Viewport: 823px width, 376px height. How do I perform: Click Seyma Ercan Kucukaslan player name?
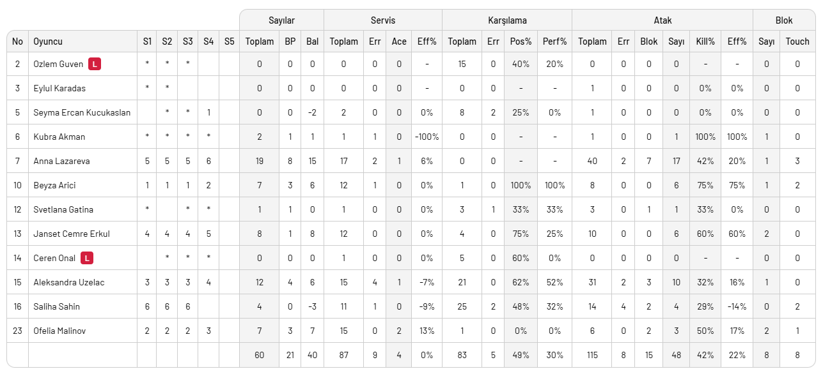point(82,112)
